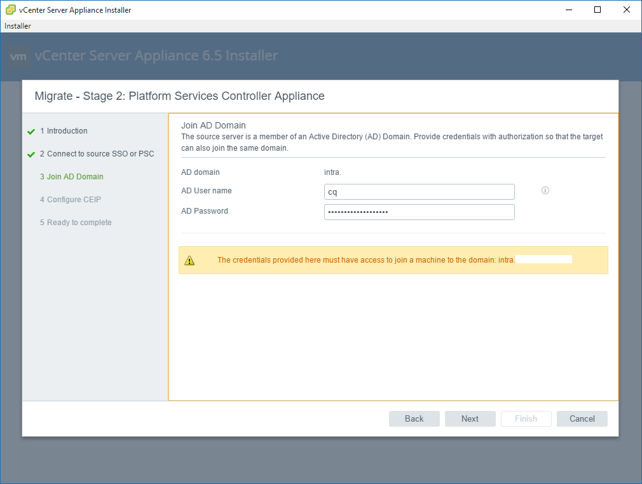Proceed with the Next button
This screenshot has height=484, width=642.
(470, 418)
